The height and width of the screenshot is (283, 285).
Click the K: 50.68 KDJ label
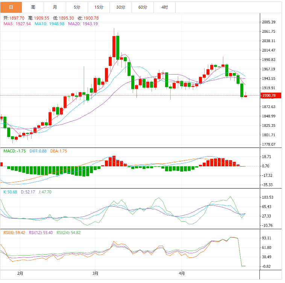(10, 192)
